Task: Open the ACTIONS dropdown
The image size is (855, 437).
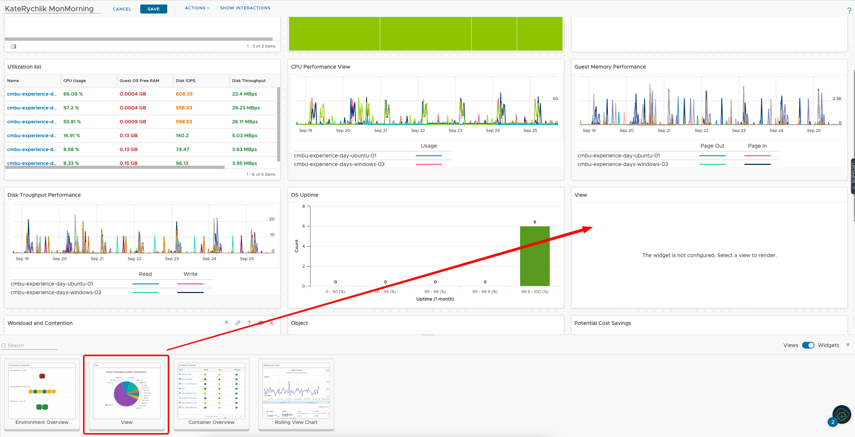Action: (x=197, y=7)
